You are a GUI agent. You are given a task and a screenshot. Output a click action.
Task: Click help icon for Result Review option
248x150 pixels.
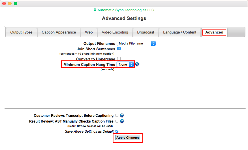(x=122, y=121)
